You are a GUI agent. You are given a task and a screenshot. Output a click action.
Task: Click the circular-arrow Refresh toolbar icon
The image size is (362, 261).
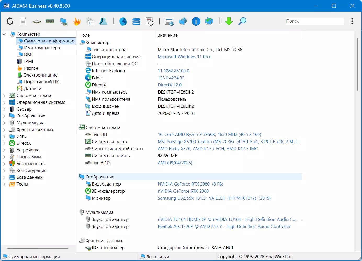point(10,21)
